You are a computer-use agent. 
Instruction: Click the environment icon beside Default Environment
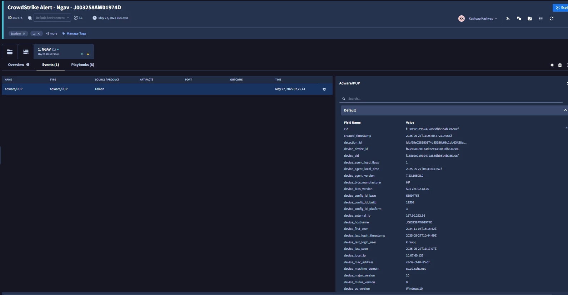(x=30, y=18)
